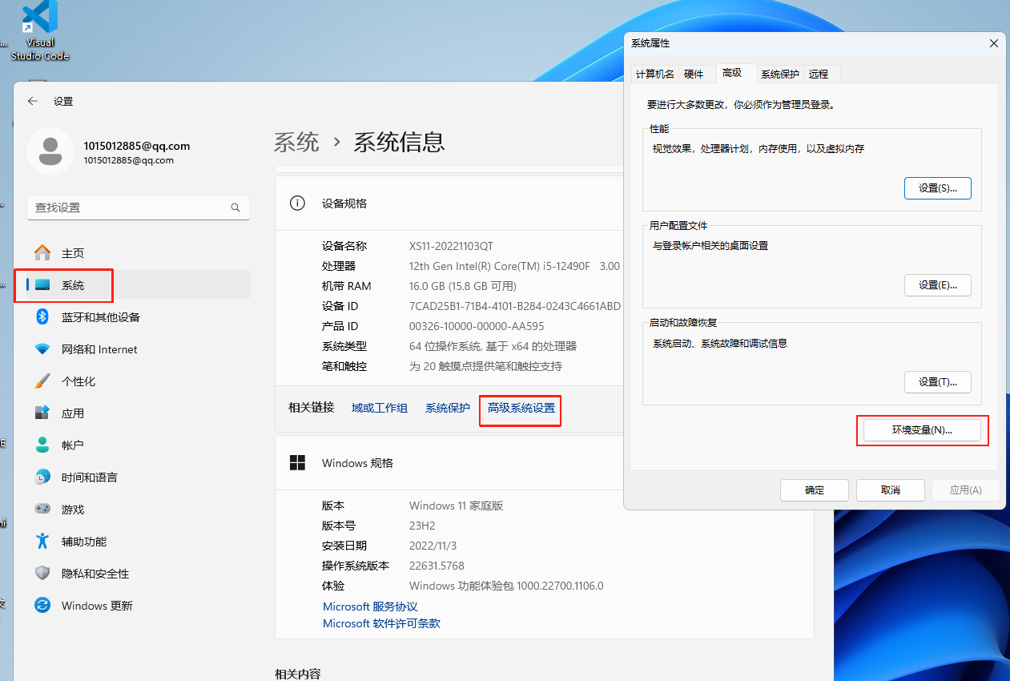Select 蓝牙和其他设备 in sidebar
1010x681 pixels.
coord(100,317)
